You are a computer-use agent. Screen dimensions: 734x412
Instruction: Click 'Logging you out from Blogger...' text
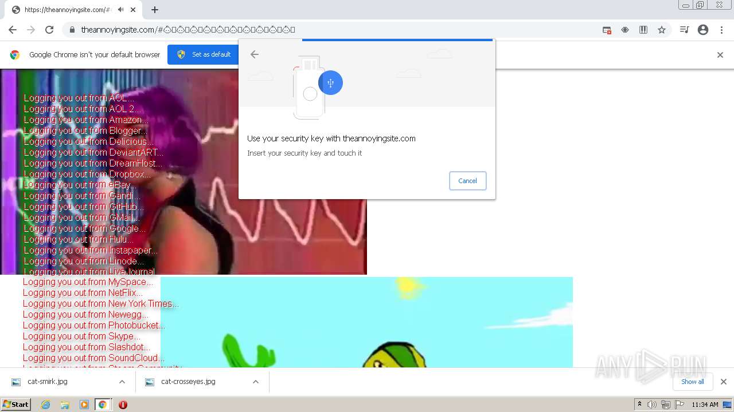(85, 130)
